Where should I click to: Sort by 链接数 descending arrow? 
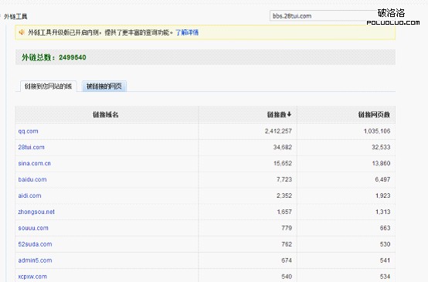[290, 114]
